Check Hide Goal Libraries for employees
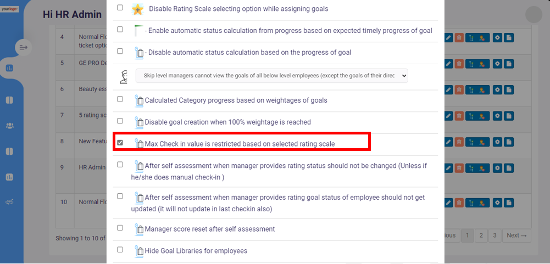Screen dimensions: 550x264 point(120,250)
